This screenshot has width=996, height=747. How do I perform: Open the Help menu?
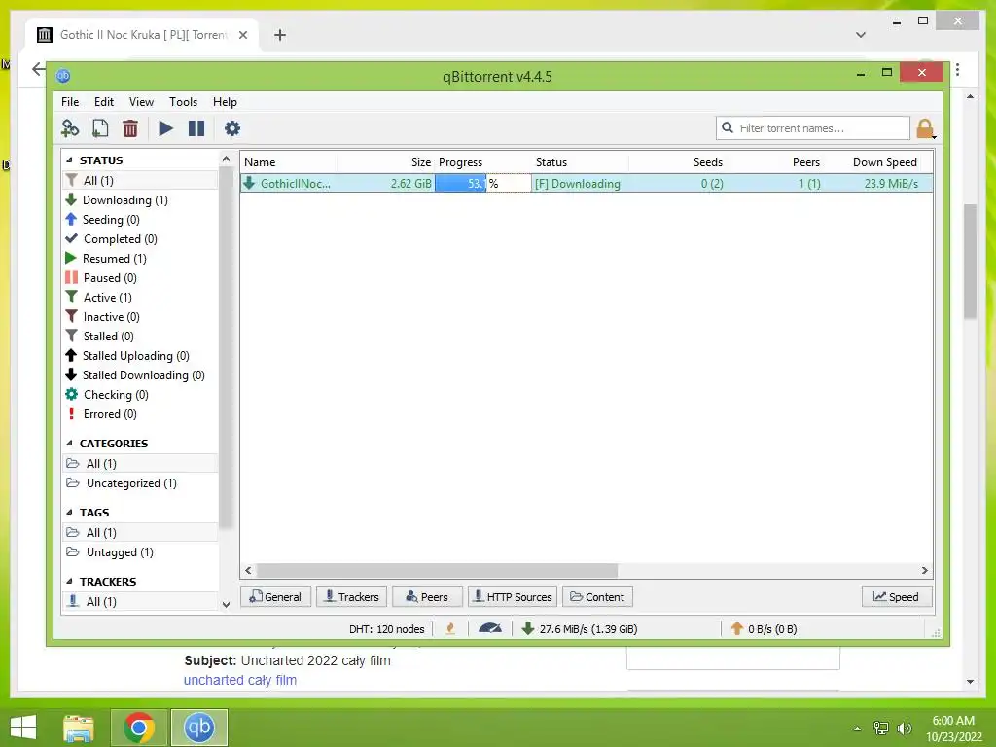(225, 102)
